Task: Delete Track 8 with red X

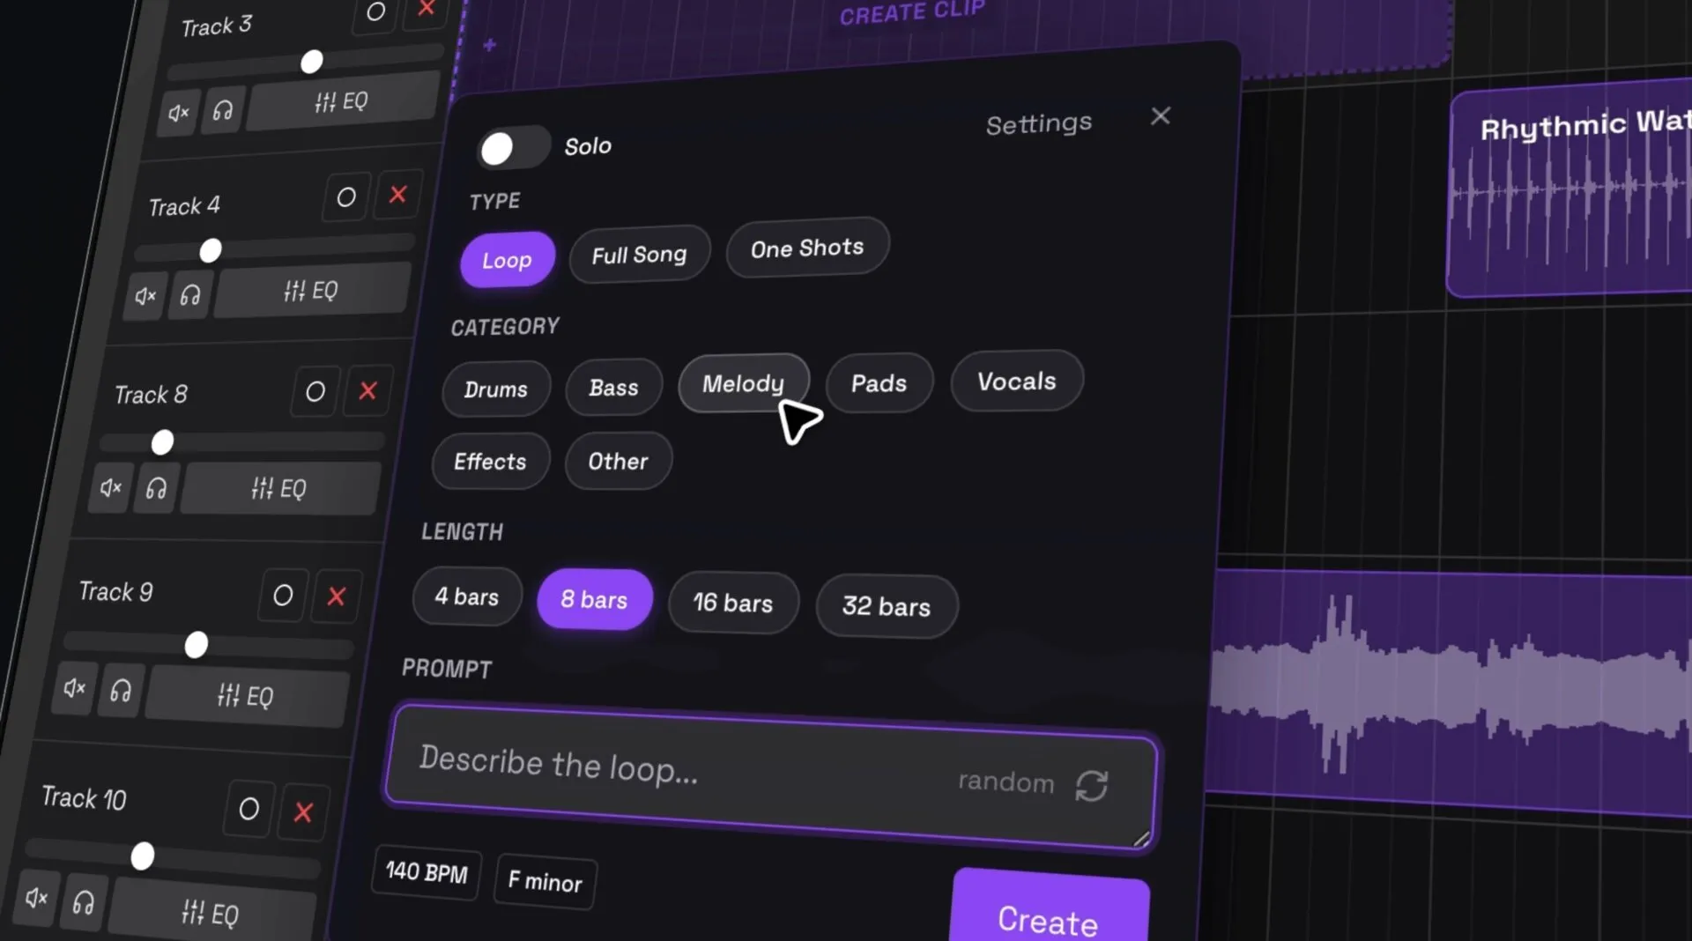Action: [x=368, y=390]
